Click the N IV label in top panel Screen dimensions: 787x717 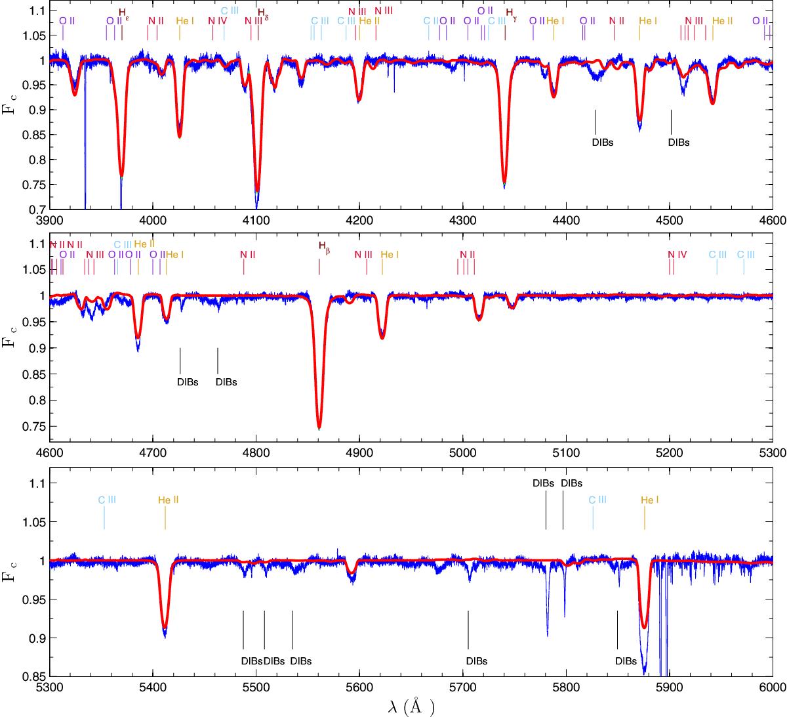[217, 21]
